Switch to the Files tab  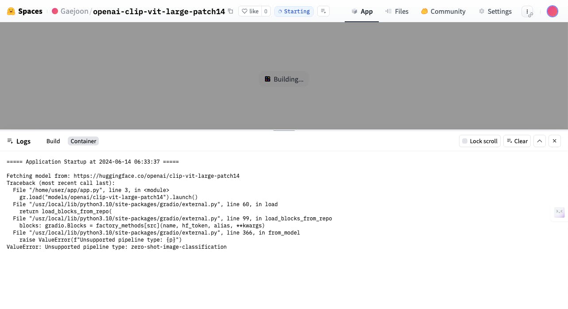397,12
